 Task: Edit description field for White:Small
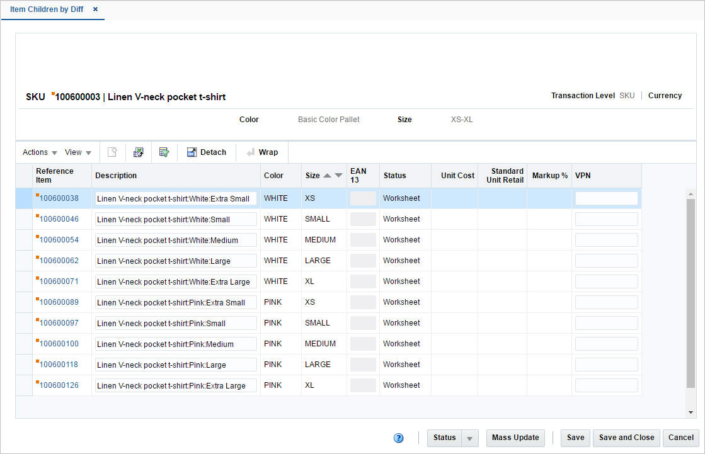pyautogui.click(x=176, y=219)
